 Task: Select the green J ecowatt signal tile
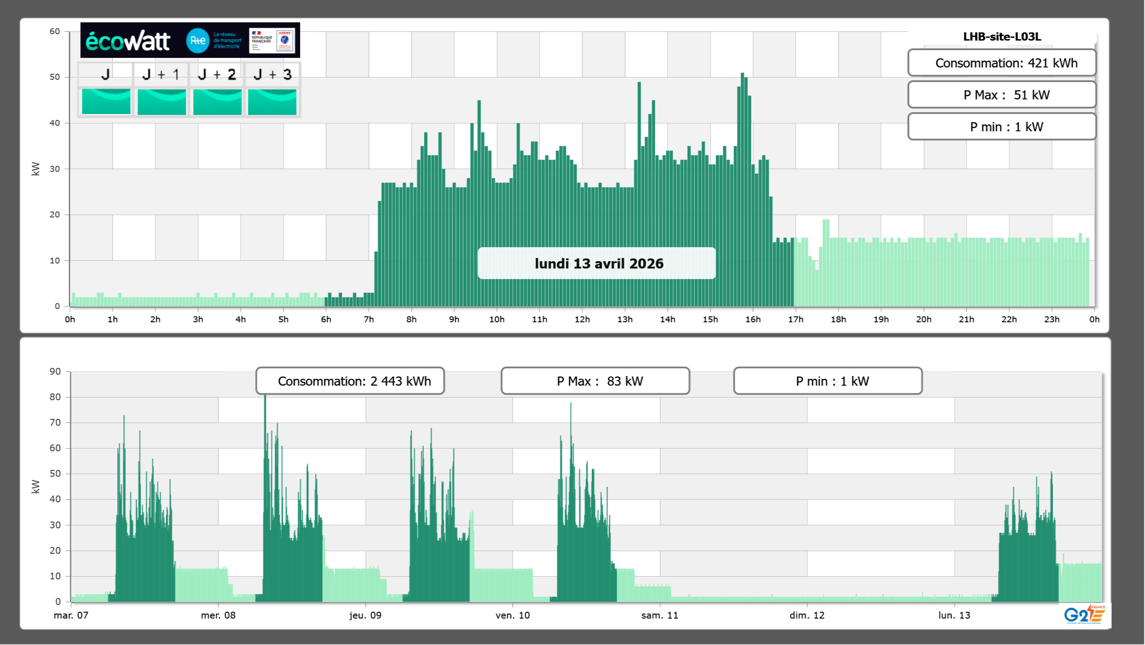click(x=106, y=102)
